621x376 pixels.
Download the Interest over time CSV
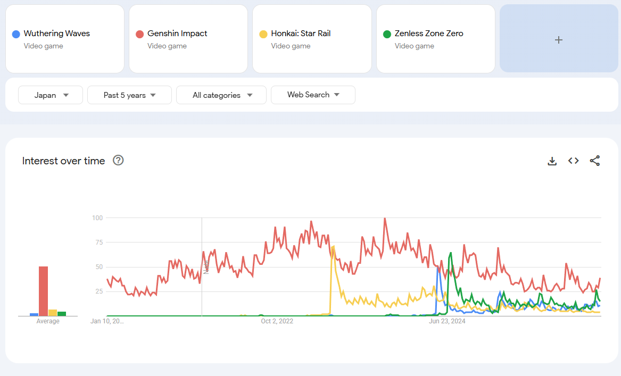pos(552,161)
